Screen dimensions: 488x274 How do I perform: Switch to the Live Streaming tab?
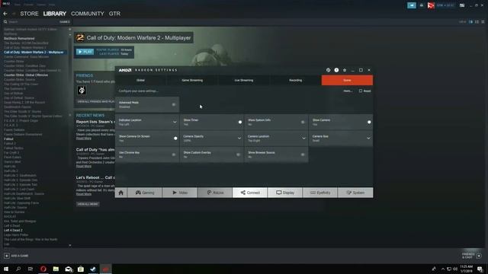coord(244,80)
